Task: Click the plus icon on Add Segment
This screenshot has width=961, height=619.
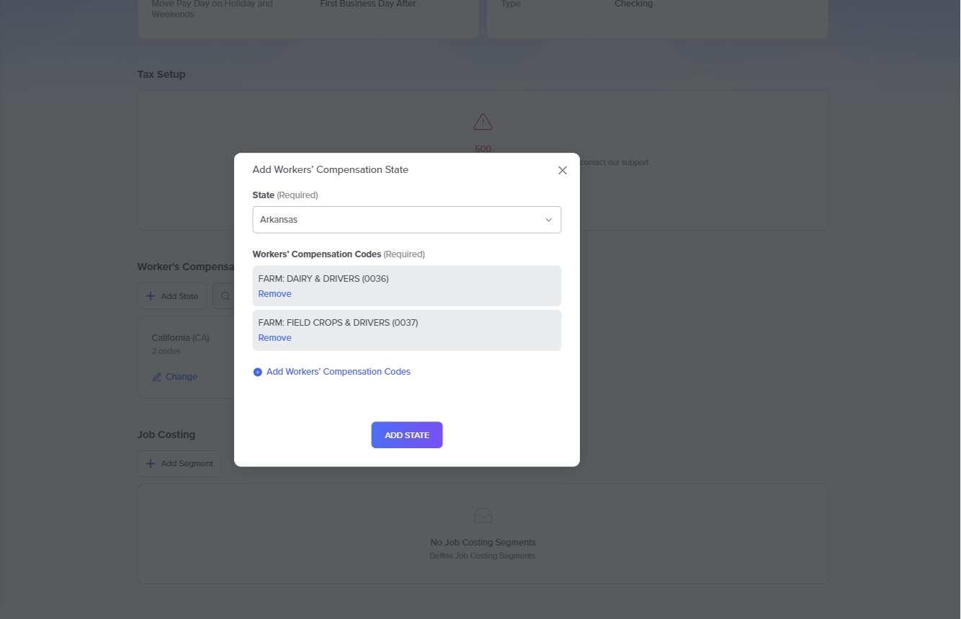Action: (151, 463)
